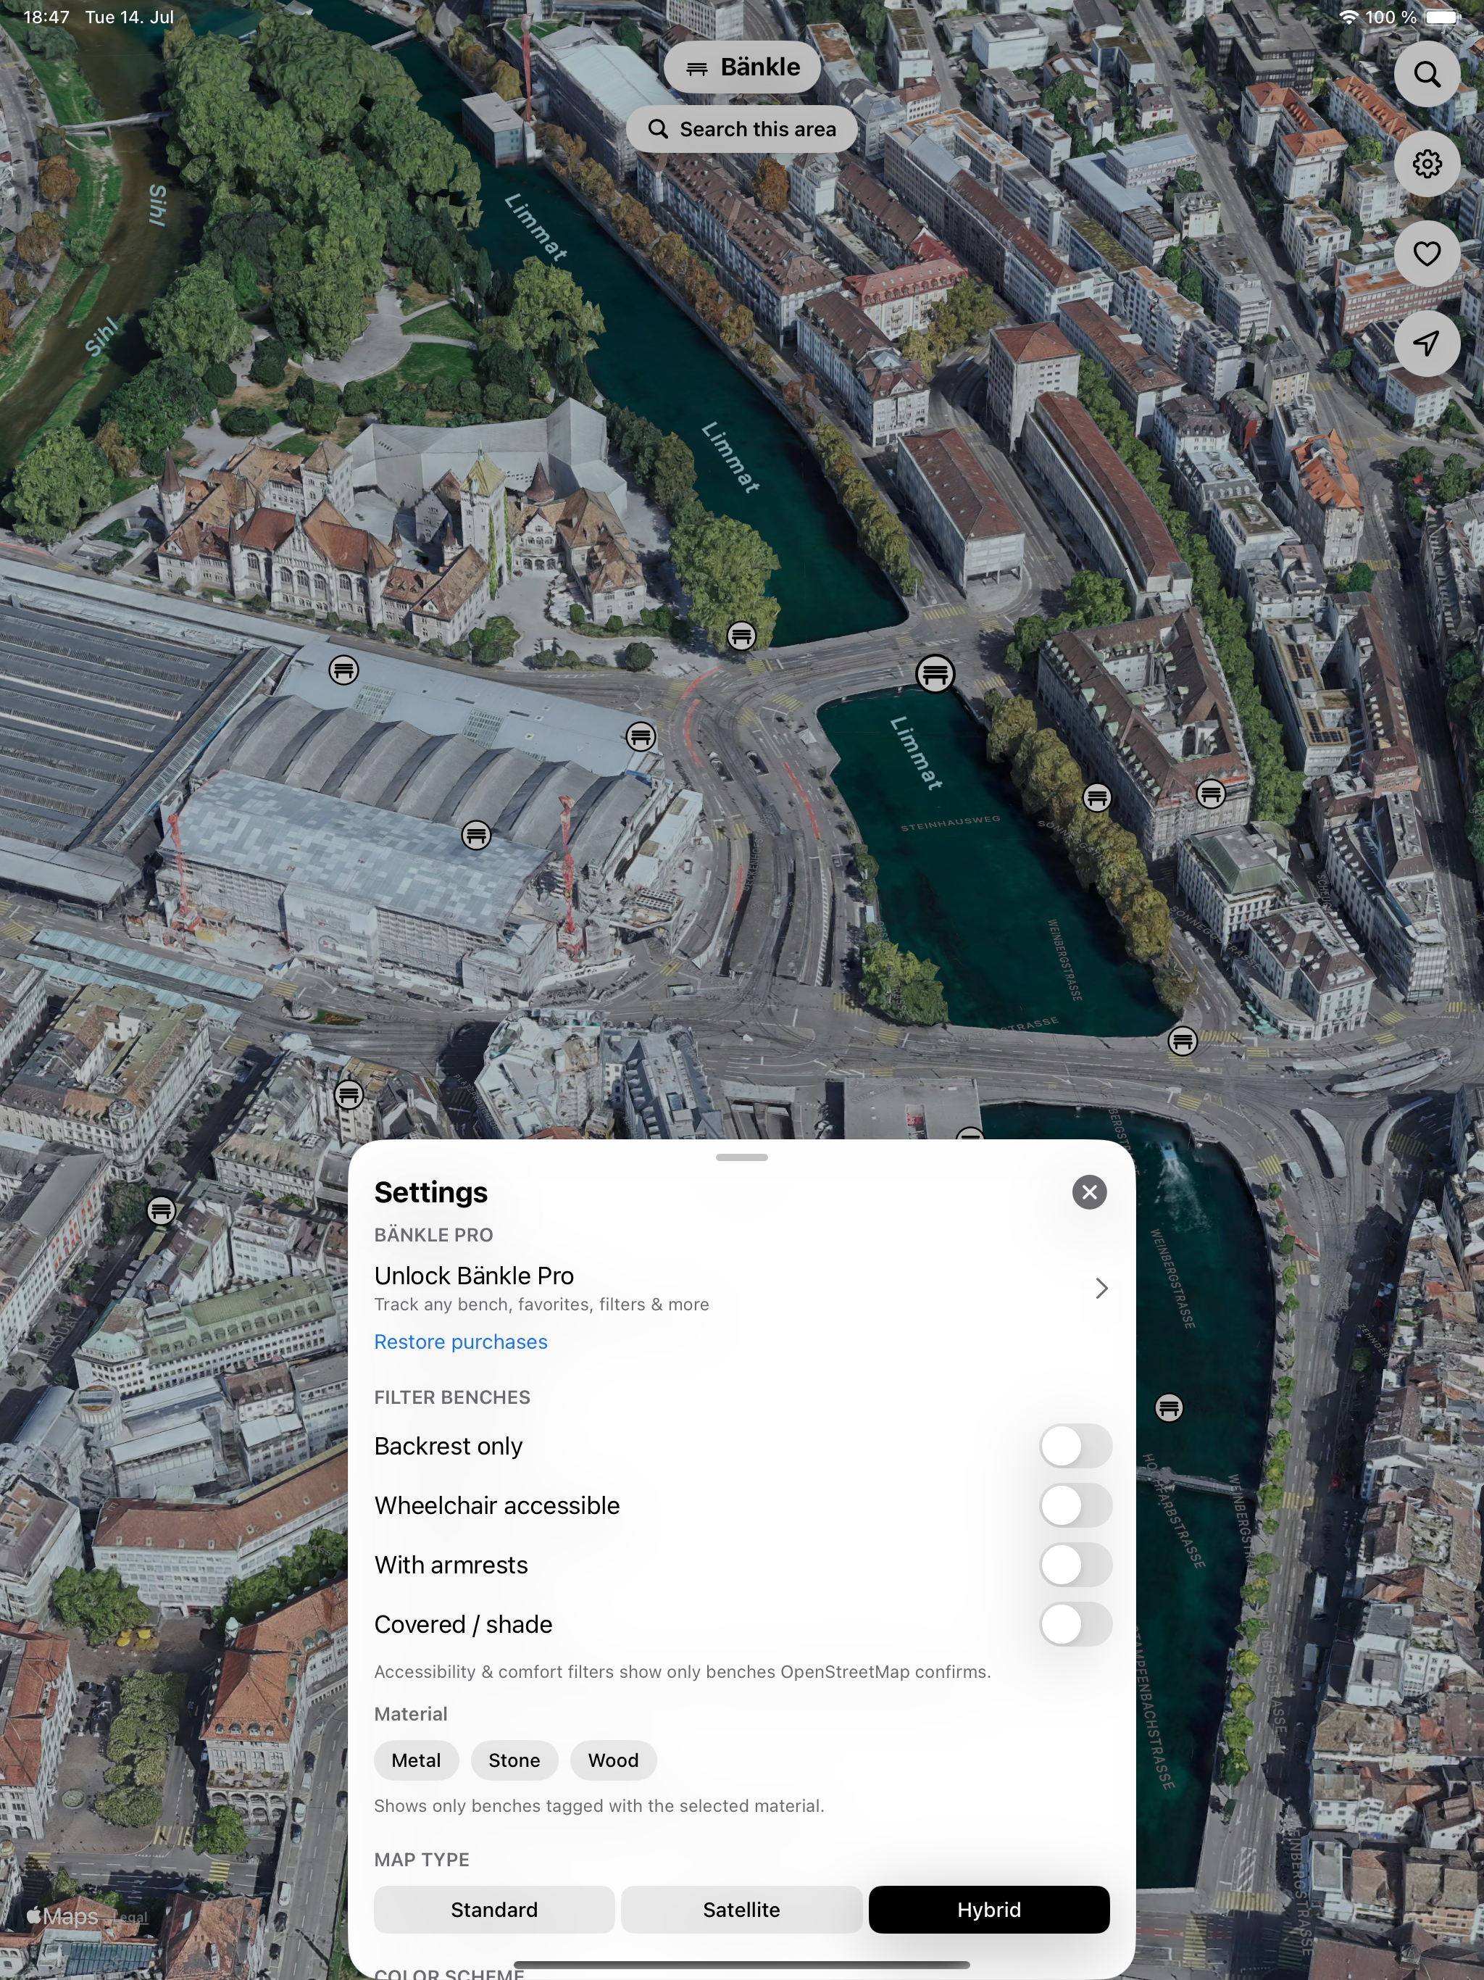Open the search magnifier button

1427,75
